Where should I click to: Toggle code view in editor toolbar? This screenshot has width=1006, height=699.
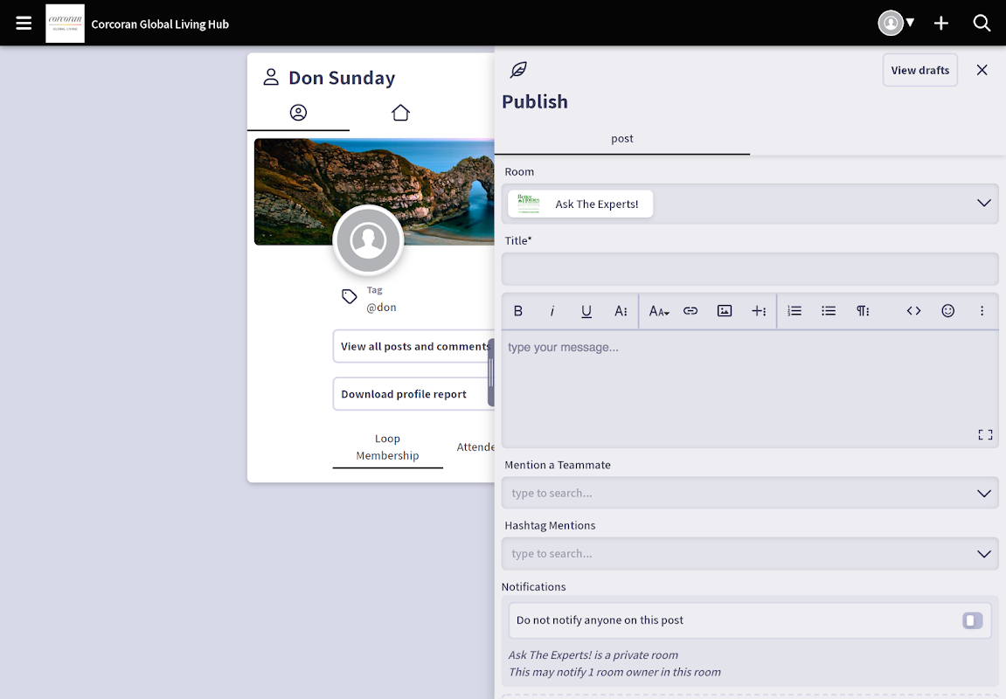pos(913,311)
